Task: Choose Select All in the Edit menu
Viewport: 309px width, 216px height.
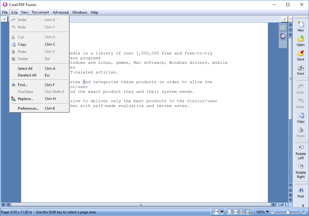Action: pyautogui.click(x=39, y=69)
